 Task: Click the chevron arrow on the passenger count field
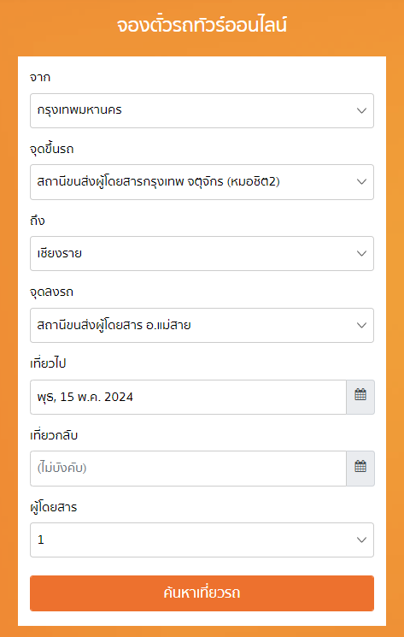[x=361, y=540]
